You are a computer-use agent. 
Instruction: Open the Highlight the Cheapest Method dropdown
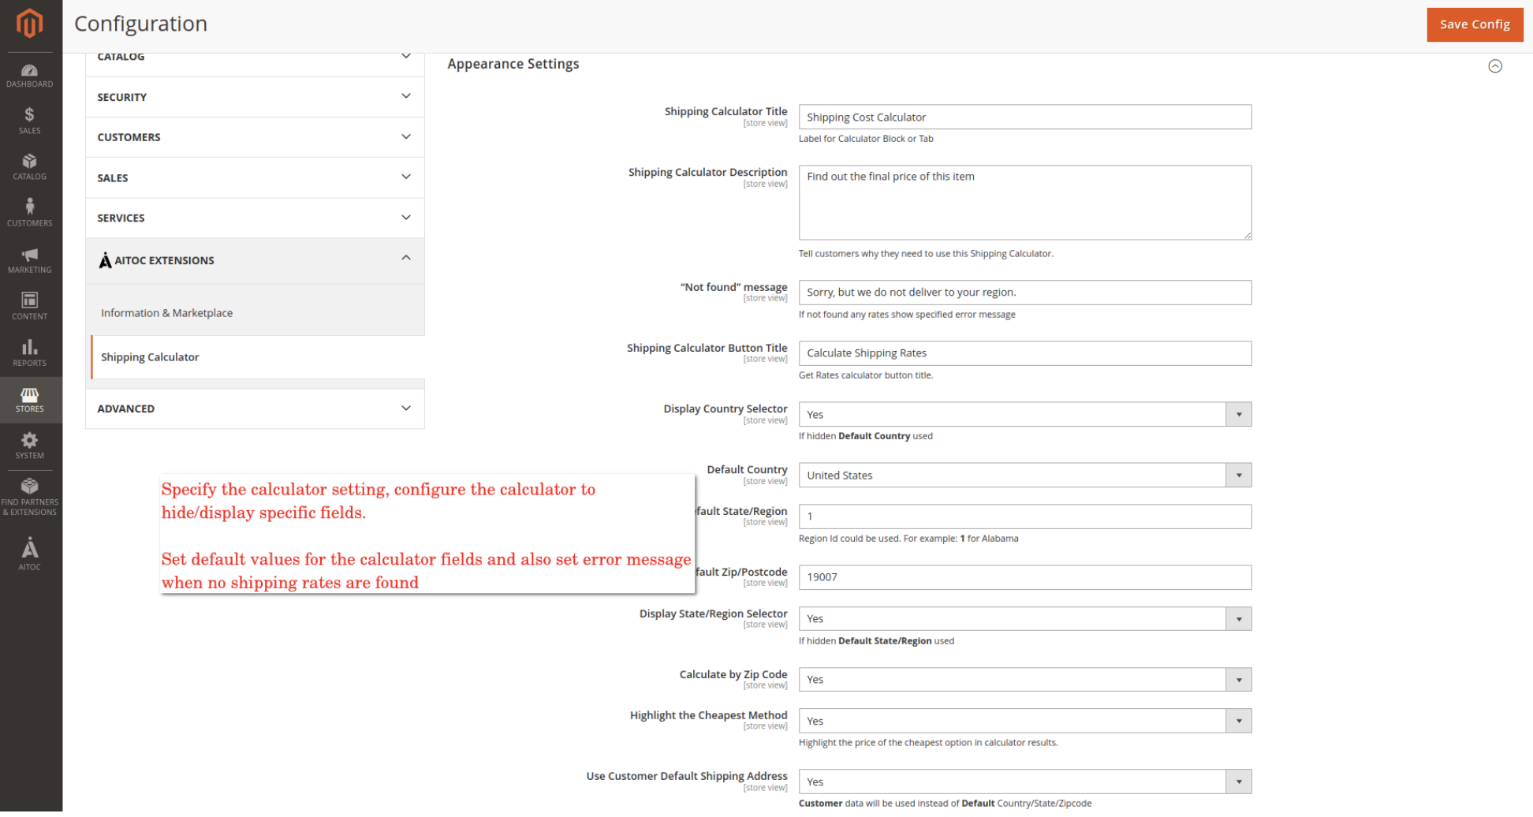coord(1024,721)
